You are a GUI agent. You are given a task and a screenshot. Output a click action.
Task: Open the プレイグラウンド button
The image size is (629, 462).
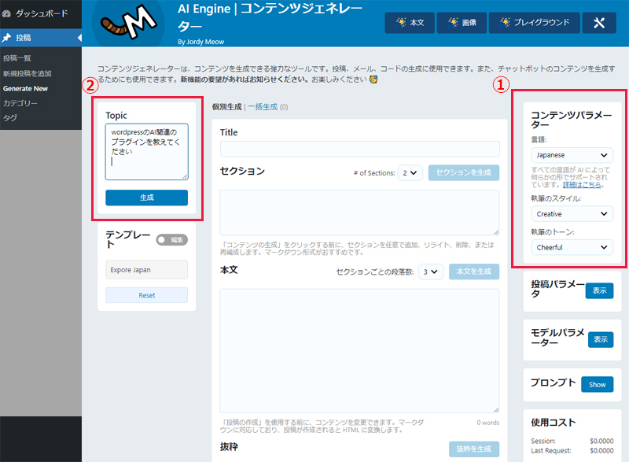coord(535,23)
